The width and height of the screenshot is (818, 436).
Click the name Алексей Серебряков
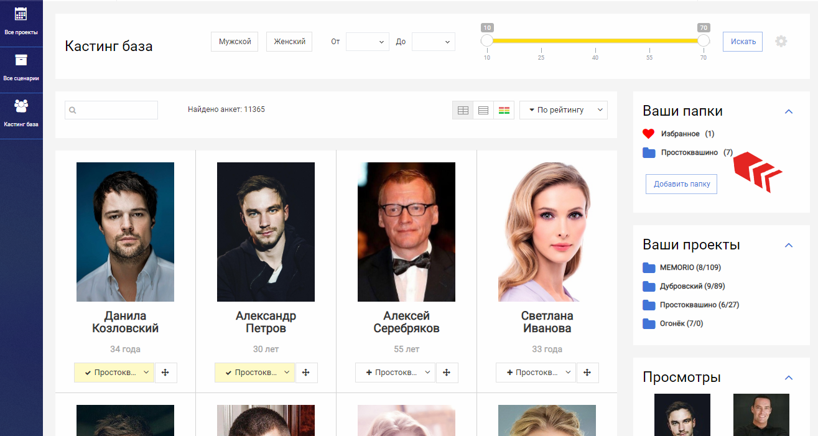[x=406, y=322]
